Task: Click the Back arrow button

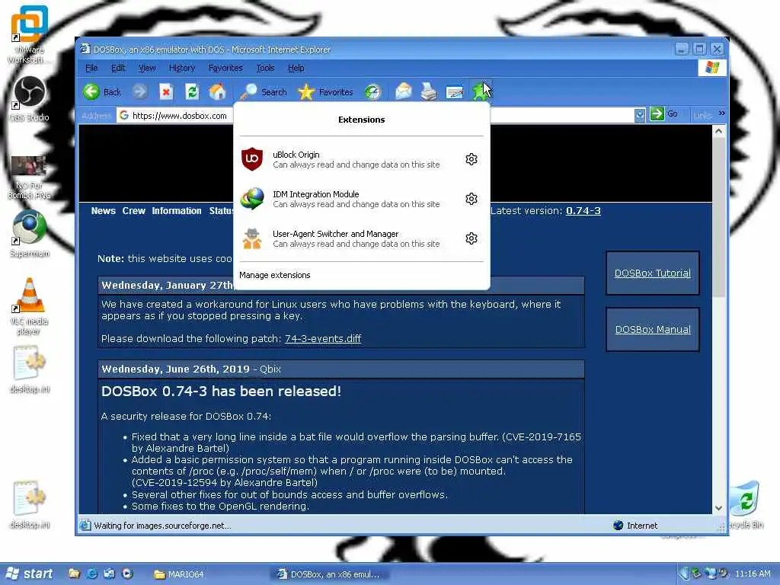Action: click(x=102, y=92)
